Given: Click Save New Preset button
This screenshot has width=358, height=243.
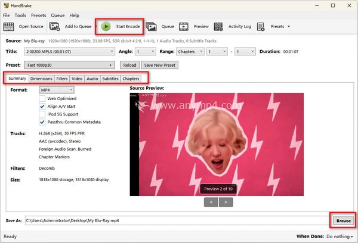Looking at the screenshot, I should pyautogui.click(x=161, y=65).
